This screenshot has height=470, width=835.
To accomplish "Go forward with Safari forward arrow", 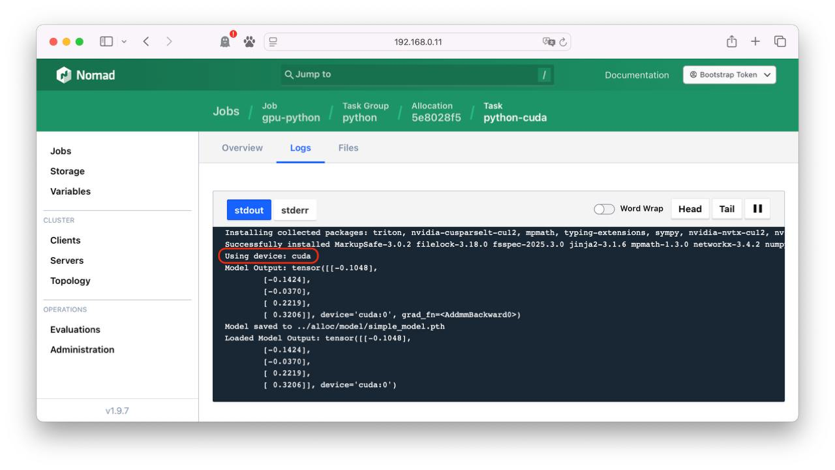I will tap(170, 42).
